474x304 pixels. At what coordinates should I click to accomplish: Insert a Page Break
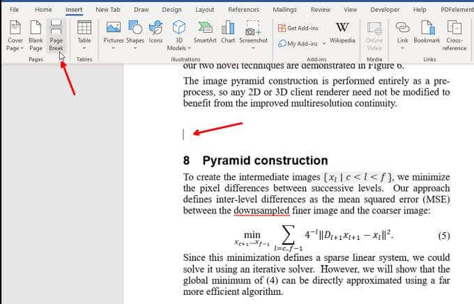56,36
